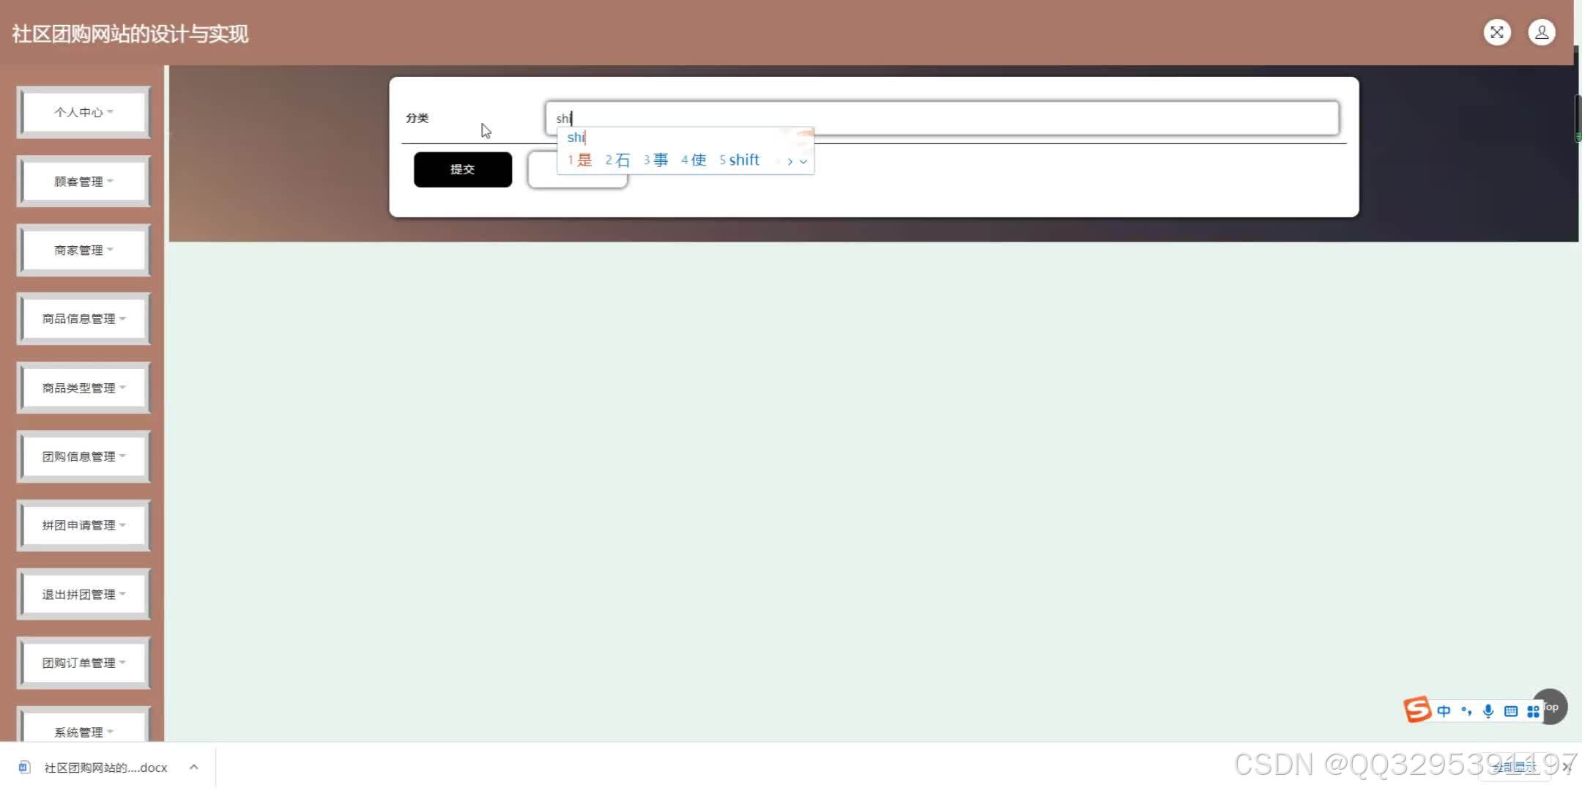
Task: Open the IME toolbox grid icon
Action: point(1533,711)
